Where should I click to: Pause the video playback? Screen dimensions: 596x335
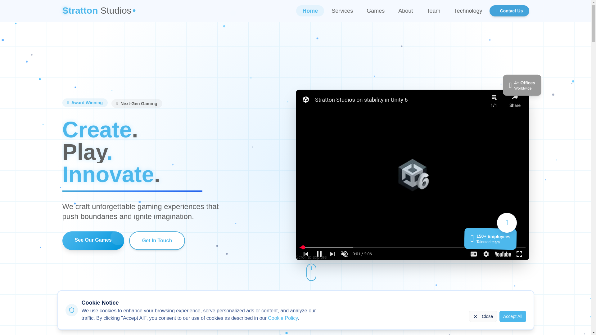(x=319, y=254)
